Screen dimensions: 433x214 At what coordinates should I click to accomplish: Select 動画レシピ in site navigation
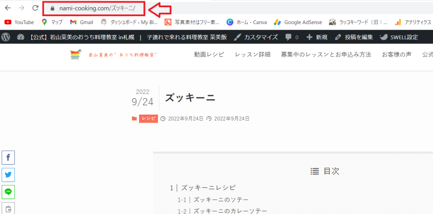click(x=209, y=55)
